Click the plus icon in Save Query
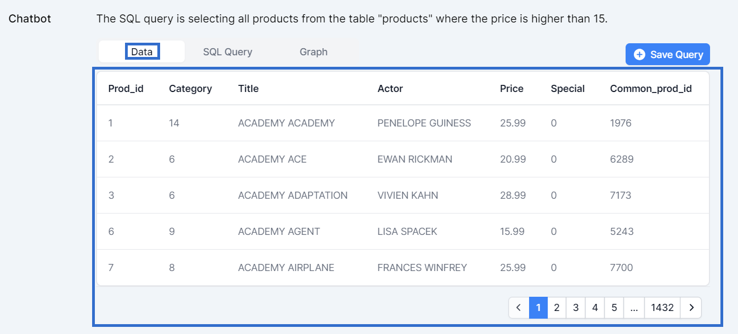The image size is (738, 334). pos(639,55)
